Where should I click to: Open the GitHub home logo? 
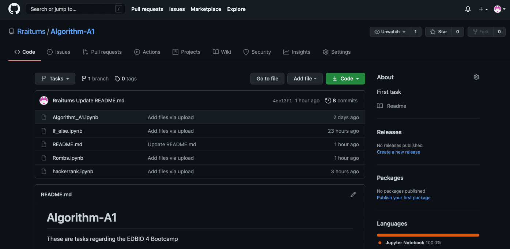tap(14, 9)
